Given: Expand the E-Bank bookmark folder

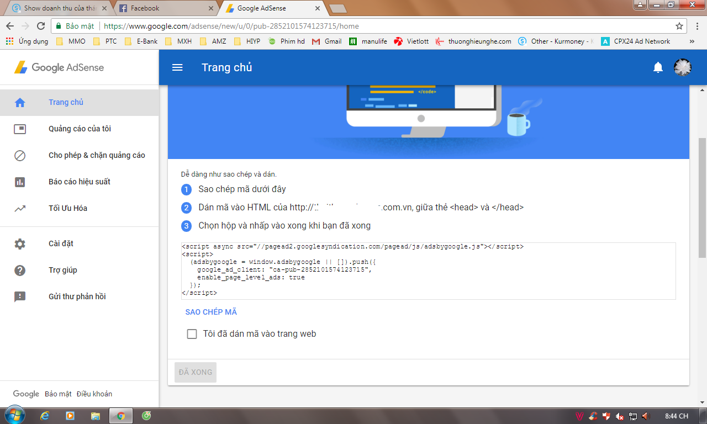Looking at the screenshot, I should point(141,41).
